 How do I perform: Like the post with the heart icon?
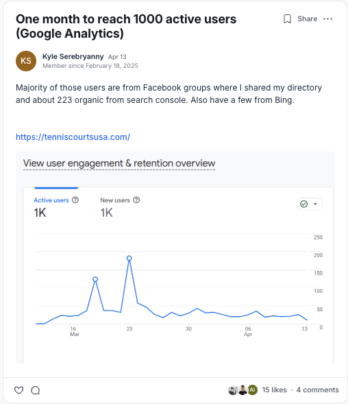(x=18, y=390)
